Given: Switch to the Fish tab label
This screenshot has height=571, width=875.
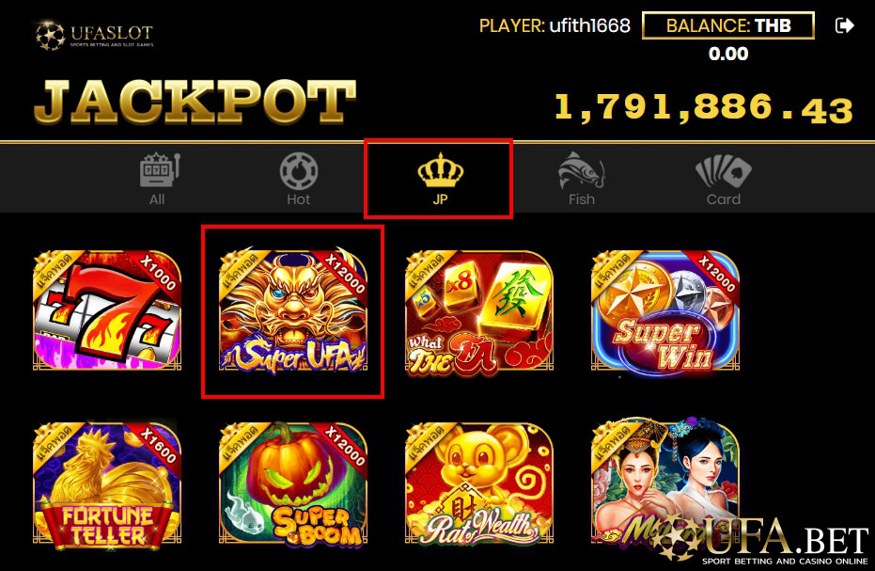Looking at the screenshot, I should [x=582, y=199].
